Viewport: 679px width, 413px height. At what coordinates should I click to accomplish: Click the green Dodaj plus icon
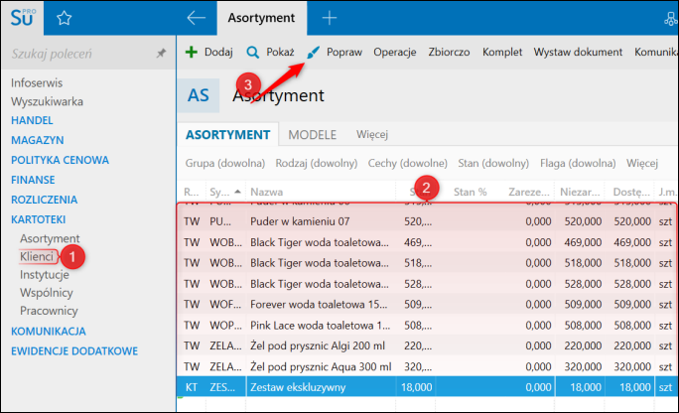(192, 52)
